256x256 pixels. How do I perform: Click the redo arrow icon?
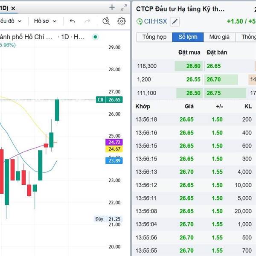coord(87,21)
